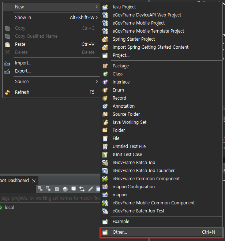Click the mapperConfiguration CFG icon
Viewport: 225px width, 241px height.
pos(105,187)
